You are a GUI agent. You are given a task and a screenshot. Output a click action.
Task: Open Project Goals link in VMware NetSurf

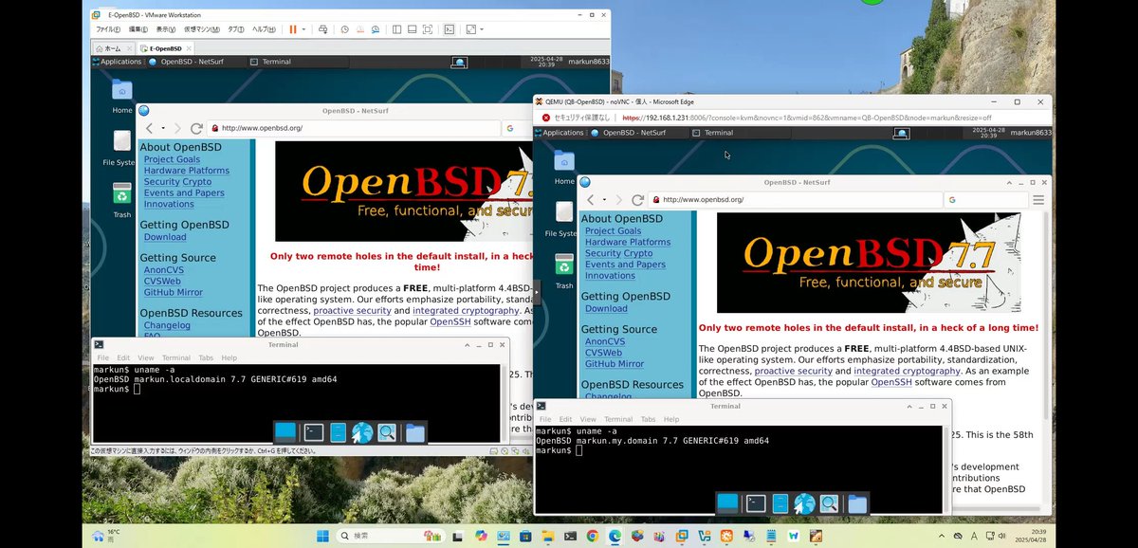pyautogui.click(x=172, y=159)
